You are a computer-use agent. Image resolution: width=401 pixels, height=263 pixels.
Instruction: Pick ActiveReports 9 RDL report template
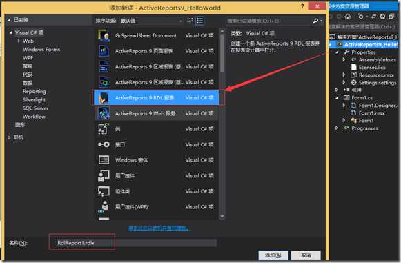tap(156, 97)
